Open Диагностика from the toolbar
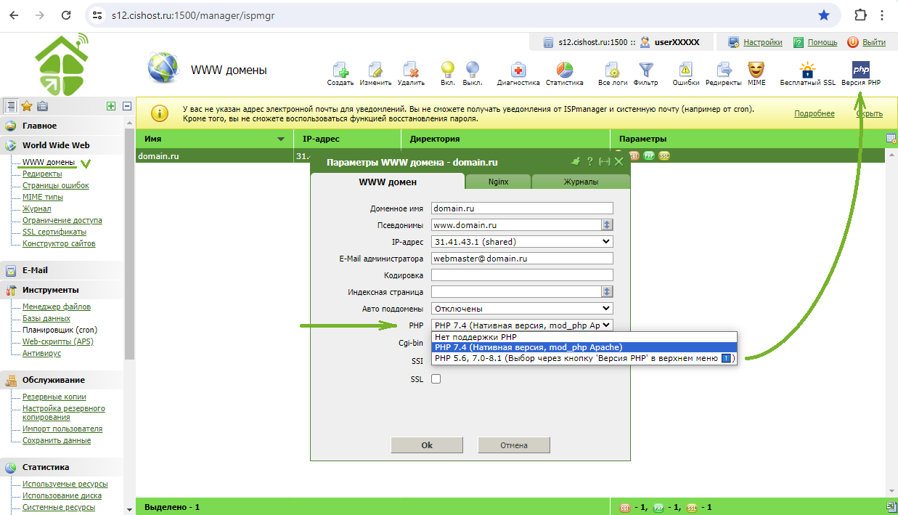 pos(518,70)
